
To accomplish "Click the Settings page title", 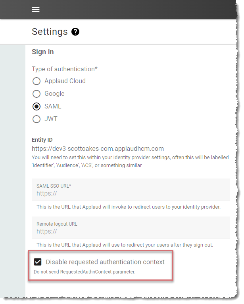I will pos(50,32).
